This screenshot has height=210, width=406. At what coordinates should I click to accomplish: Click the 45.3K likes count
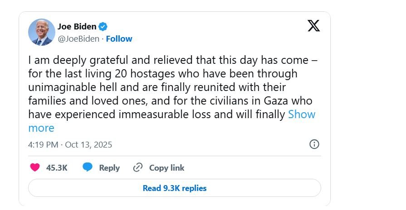pos(57,167)
